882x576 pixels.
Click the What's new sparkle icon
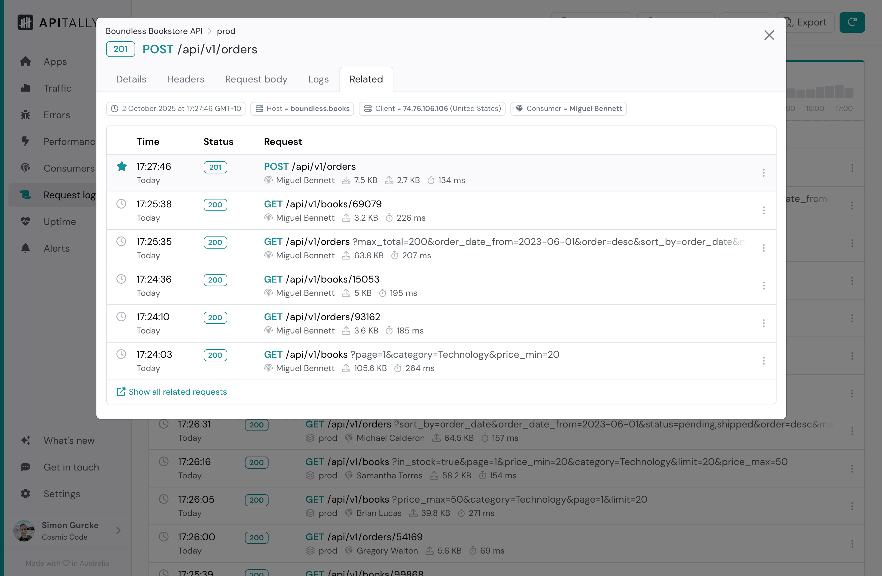25,440
